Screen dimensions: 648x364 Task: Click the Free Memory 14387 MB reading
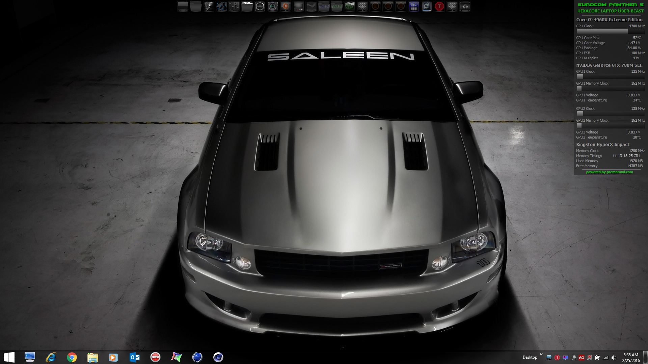(x=610, y=166)
